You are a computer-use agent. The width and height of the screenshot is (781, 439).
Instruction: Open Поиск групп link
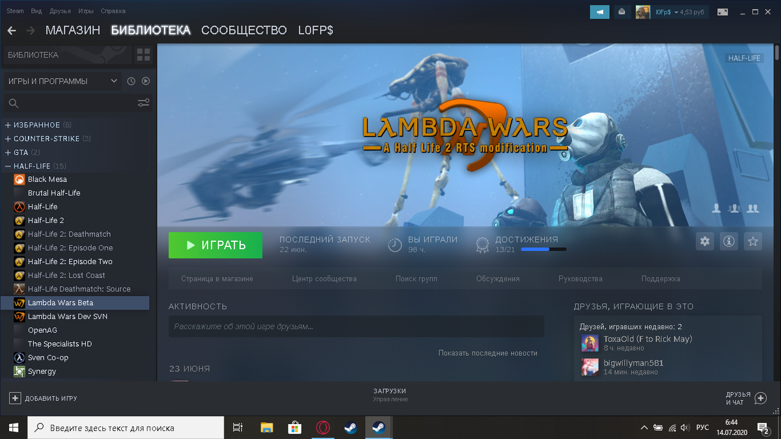[x=417, y=278]
